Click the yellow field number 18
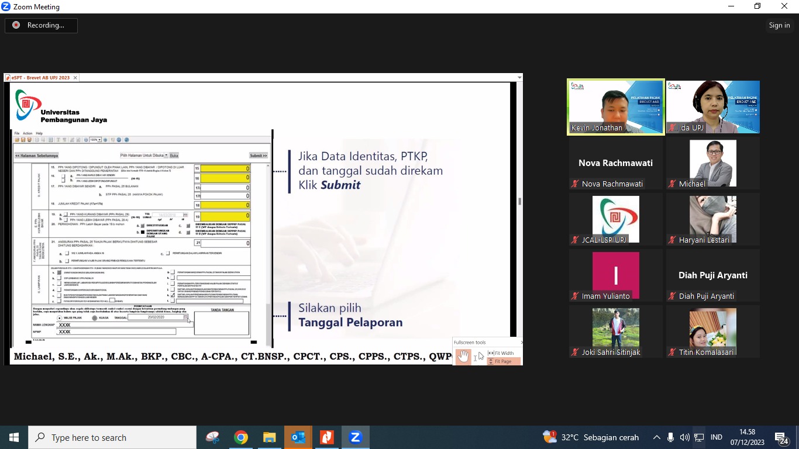Viewport: 799px width, 449px height. point(226,205)
